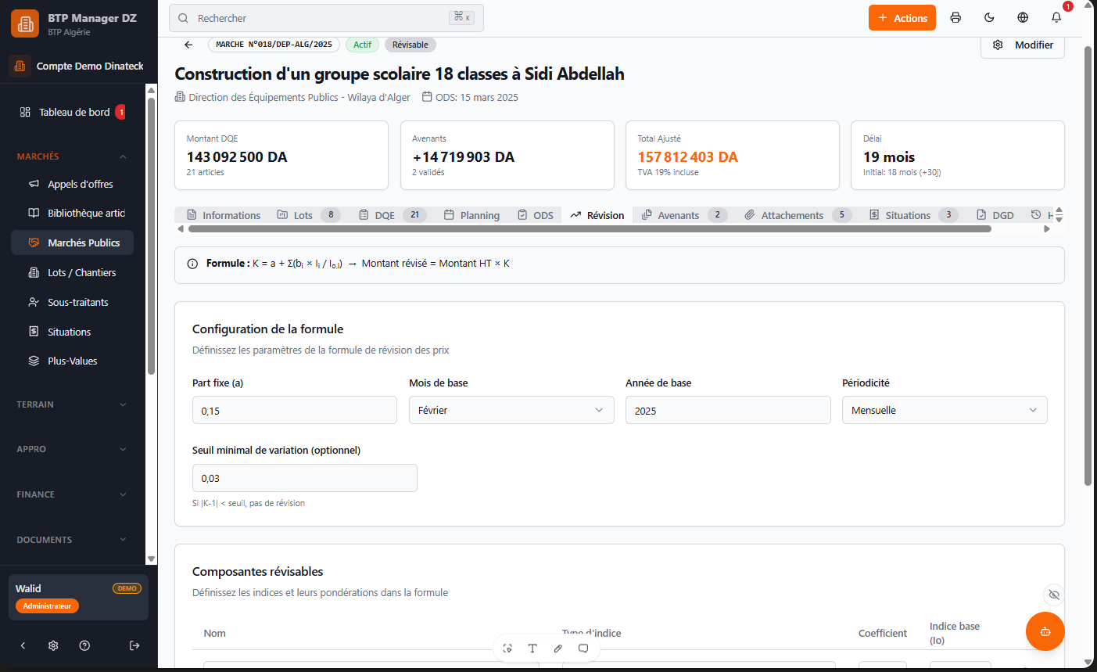
Task: Click the logout icon in sidebar
Action: (x=134, y=645)
